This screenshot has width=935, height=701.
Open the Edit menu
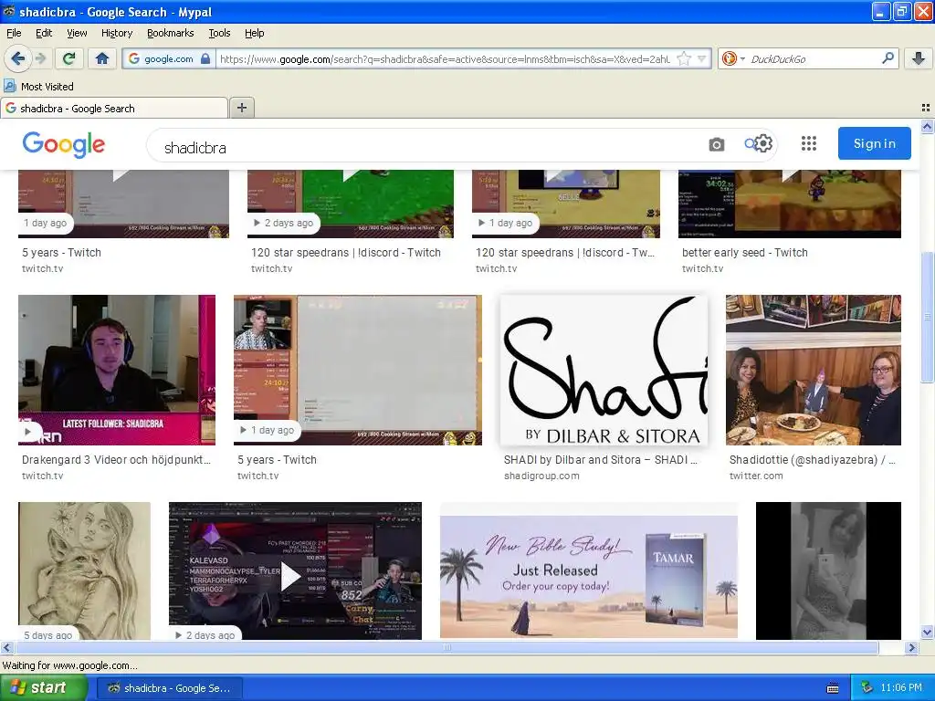[44, 33]
